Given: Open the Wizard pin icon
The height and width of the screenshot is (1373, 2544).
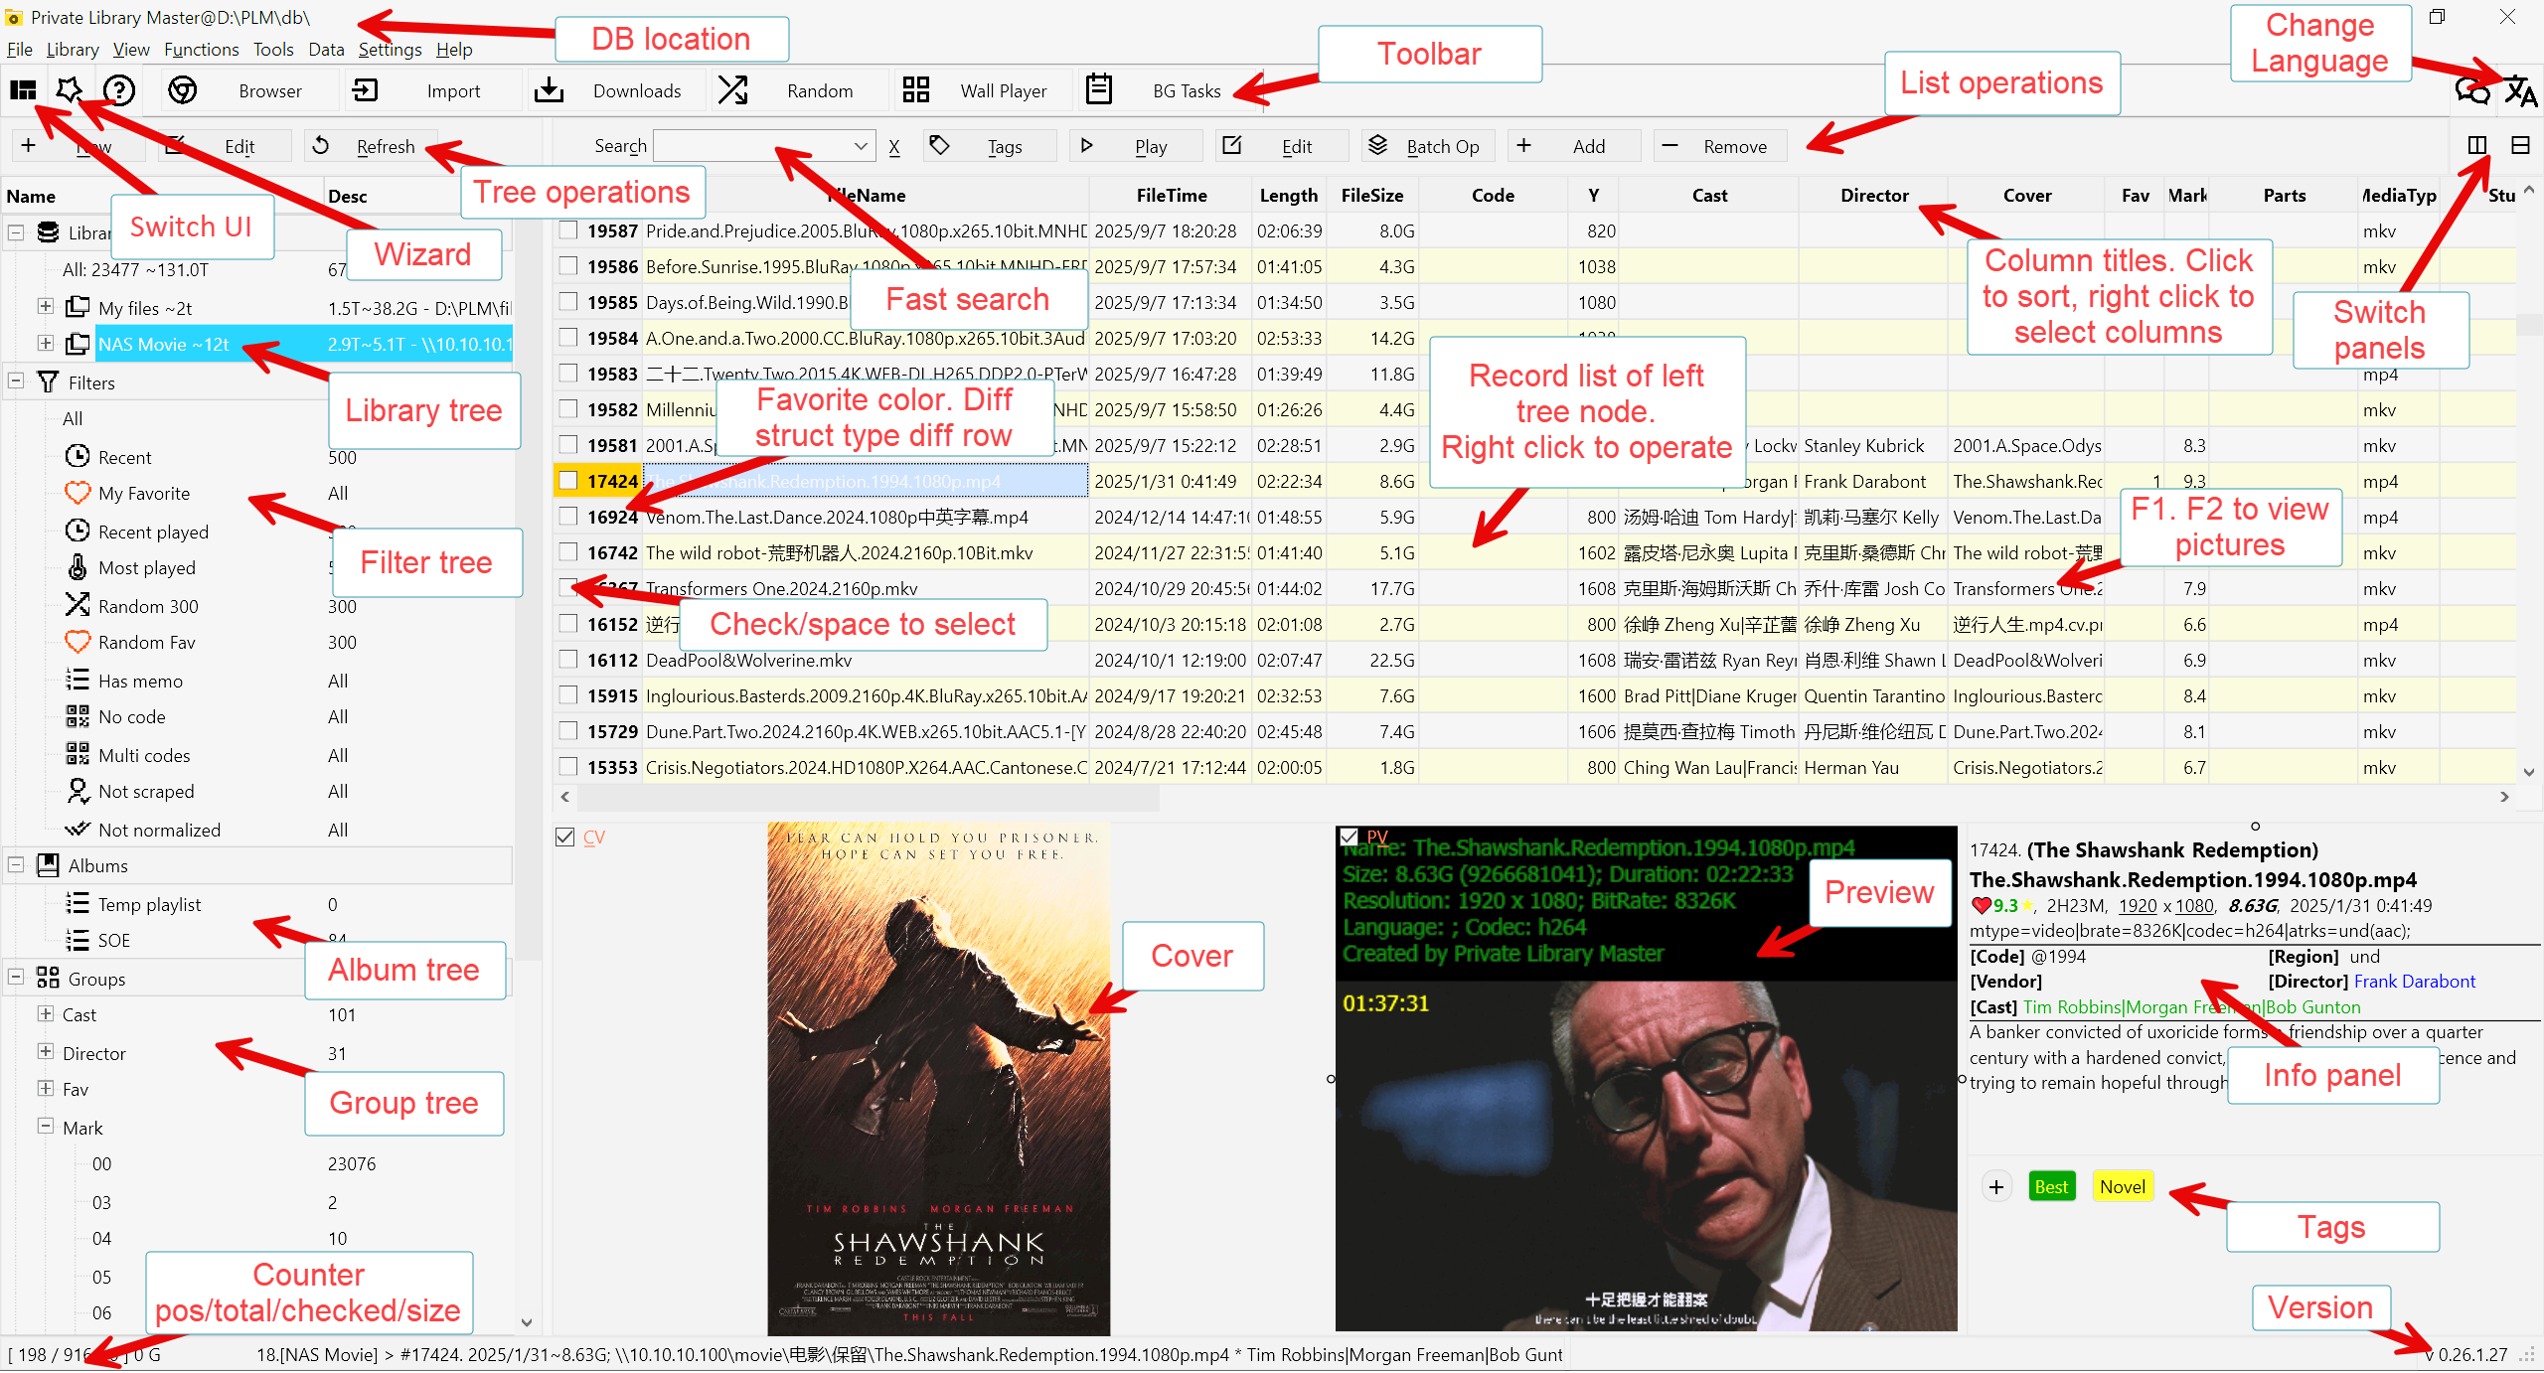Looking at the screenshot, I should 70,90.
